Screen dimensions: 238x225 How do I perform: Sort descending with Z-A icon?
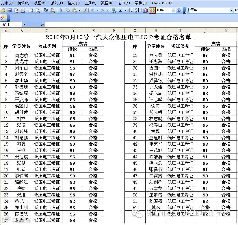[x=137, y=10]
